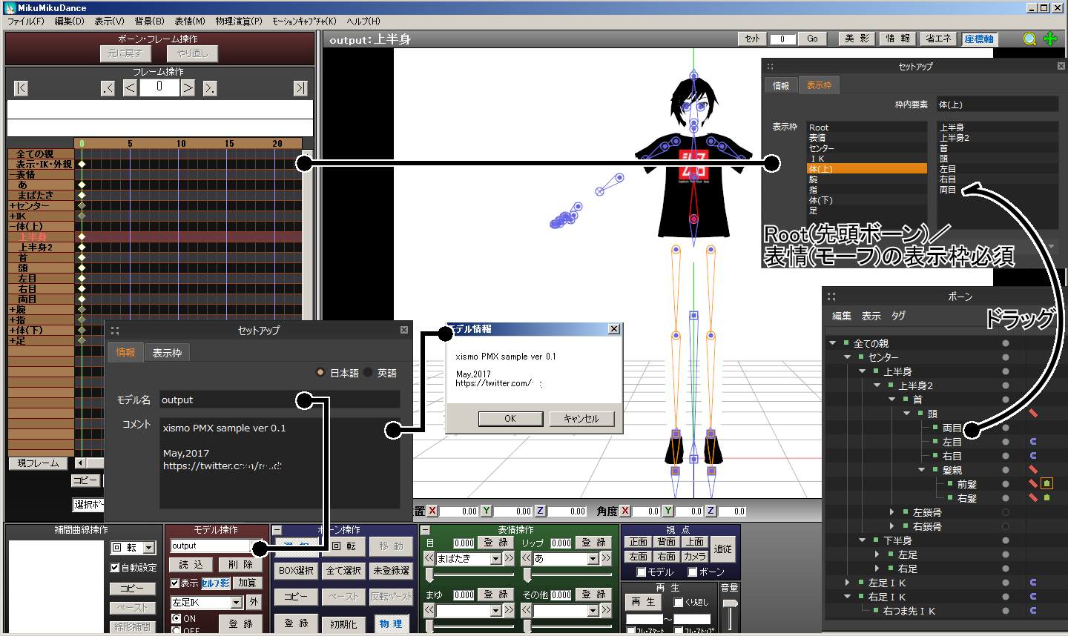This screenshot has height=636, width=1068.
Task: Click the 再生 play button
Action: (x=644, y=602)
